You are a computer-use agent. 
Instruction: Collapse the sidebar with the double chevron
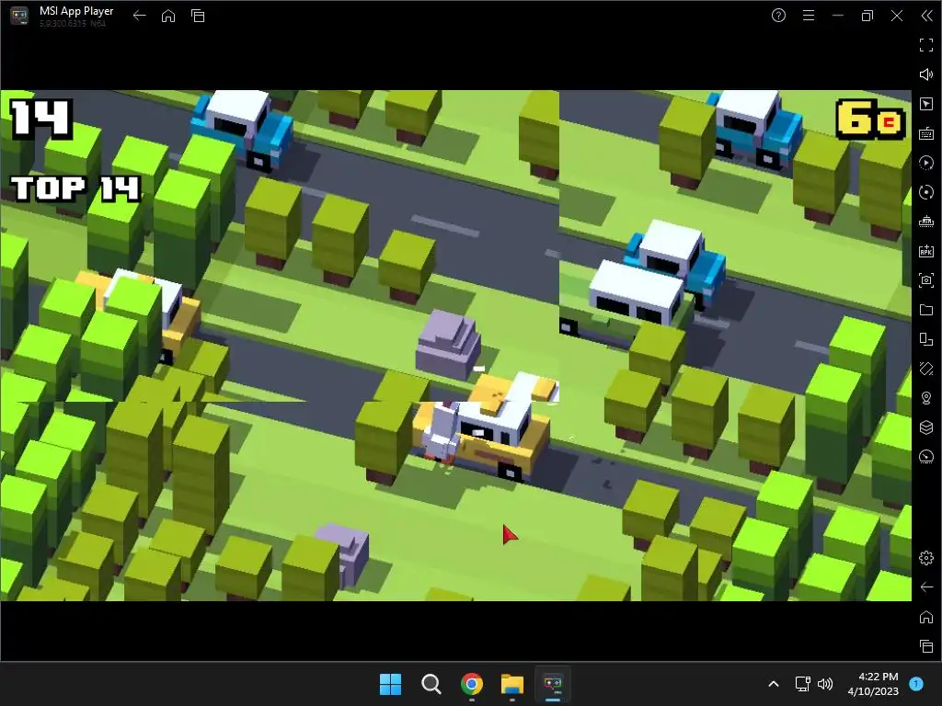[x=927, y=16]
